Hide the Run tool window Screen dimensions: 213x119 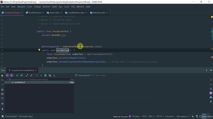click(211, 70)
